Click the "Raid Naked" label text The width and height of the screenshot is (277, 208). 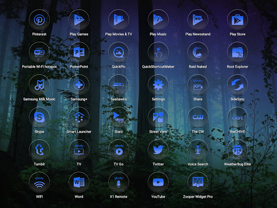pyautogui.click(x=198, y=67)
